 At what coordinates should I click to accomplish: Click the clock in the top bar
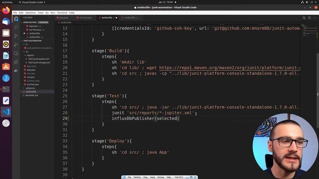pos(165,2)
